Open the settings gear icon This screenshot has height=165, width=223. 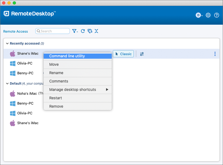pos(208,15)
